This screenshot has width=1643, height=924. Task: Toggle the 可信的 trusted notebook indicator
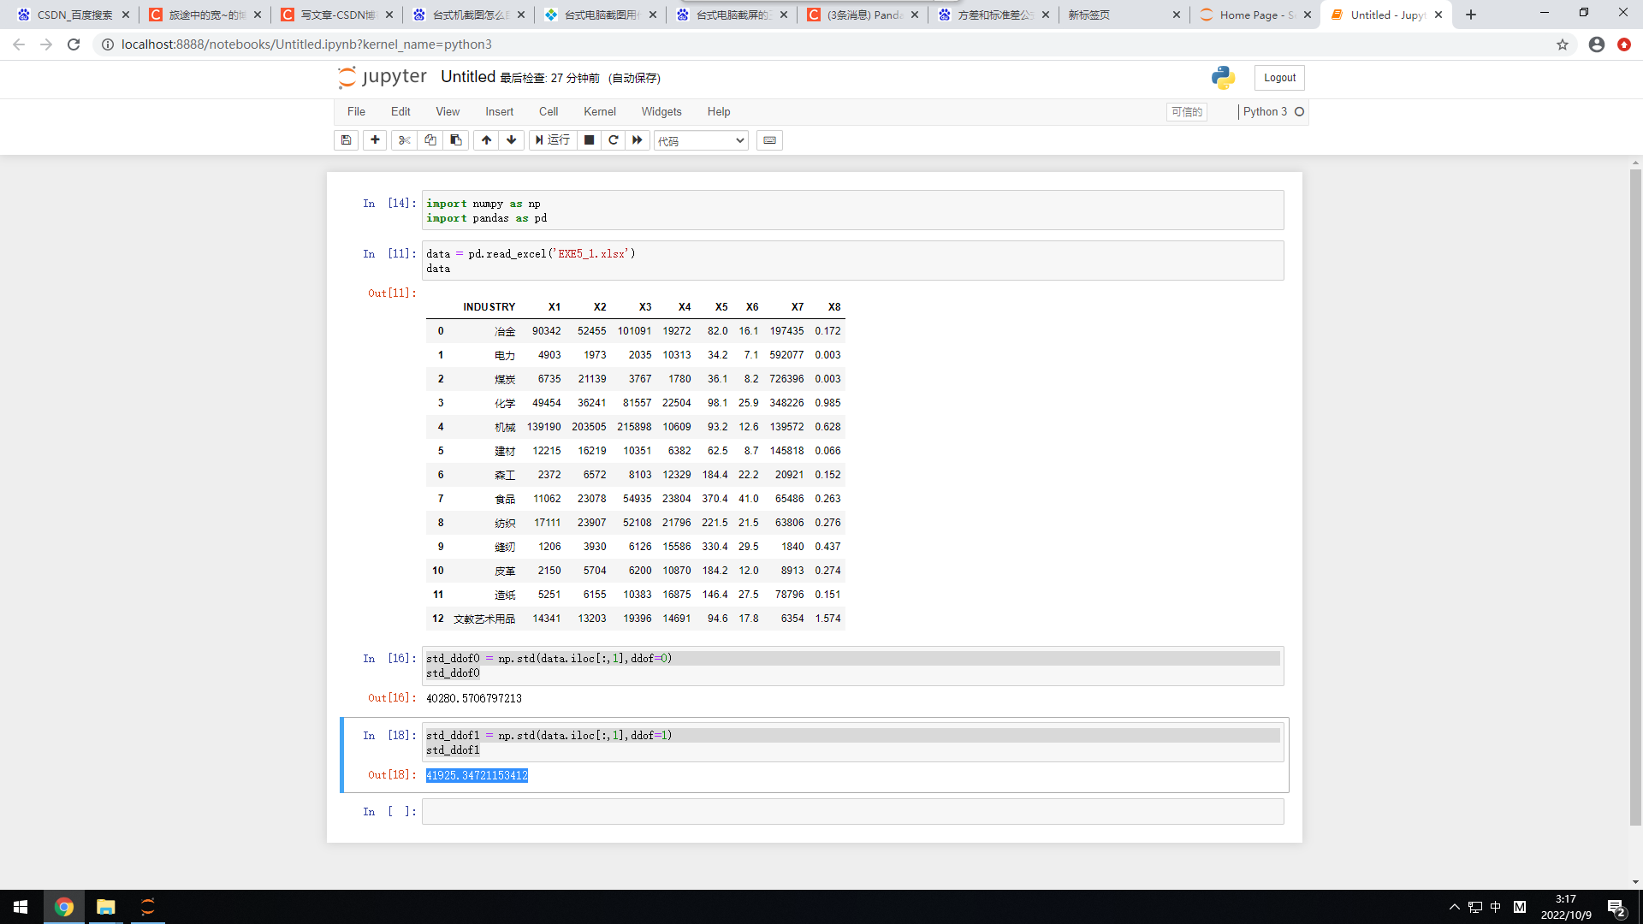1187,112
